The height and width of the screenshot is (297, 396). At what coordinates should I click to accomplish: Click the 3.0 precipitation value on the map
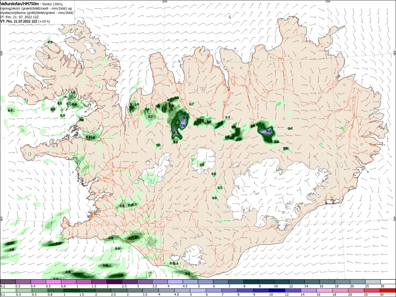pos(164,109)
